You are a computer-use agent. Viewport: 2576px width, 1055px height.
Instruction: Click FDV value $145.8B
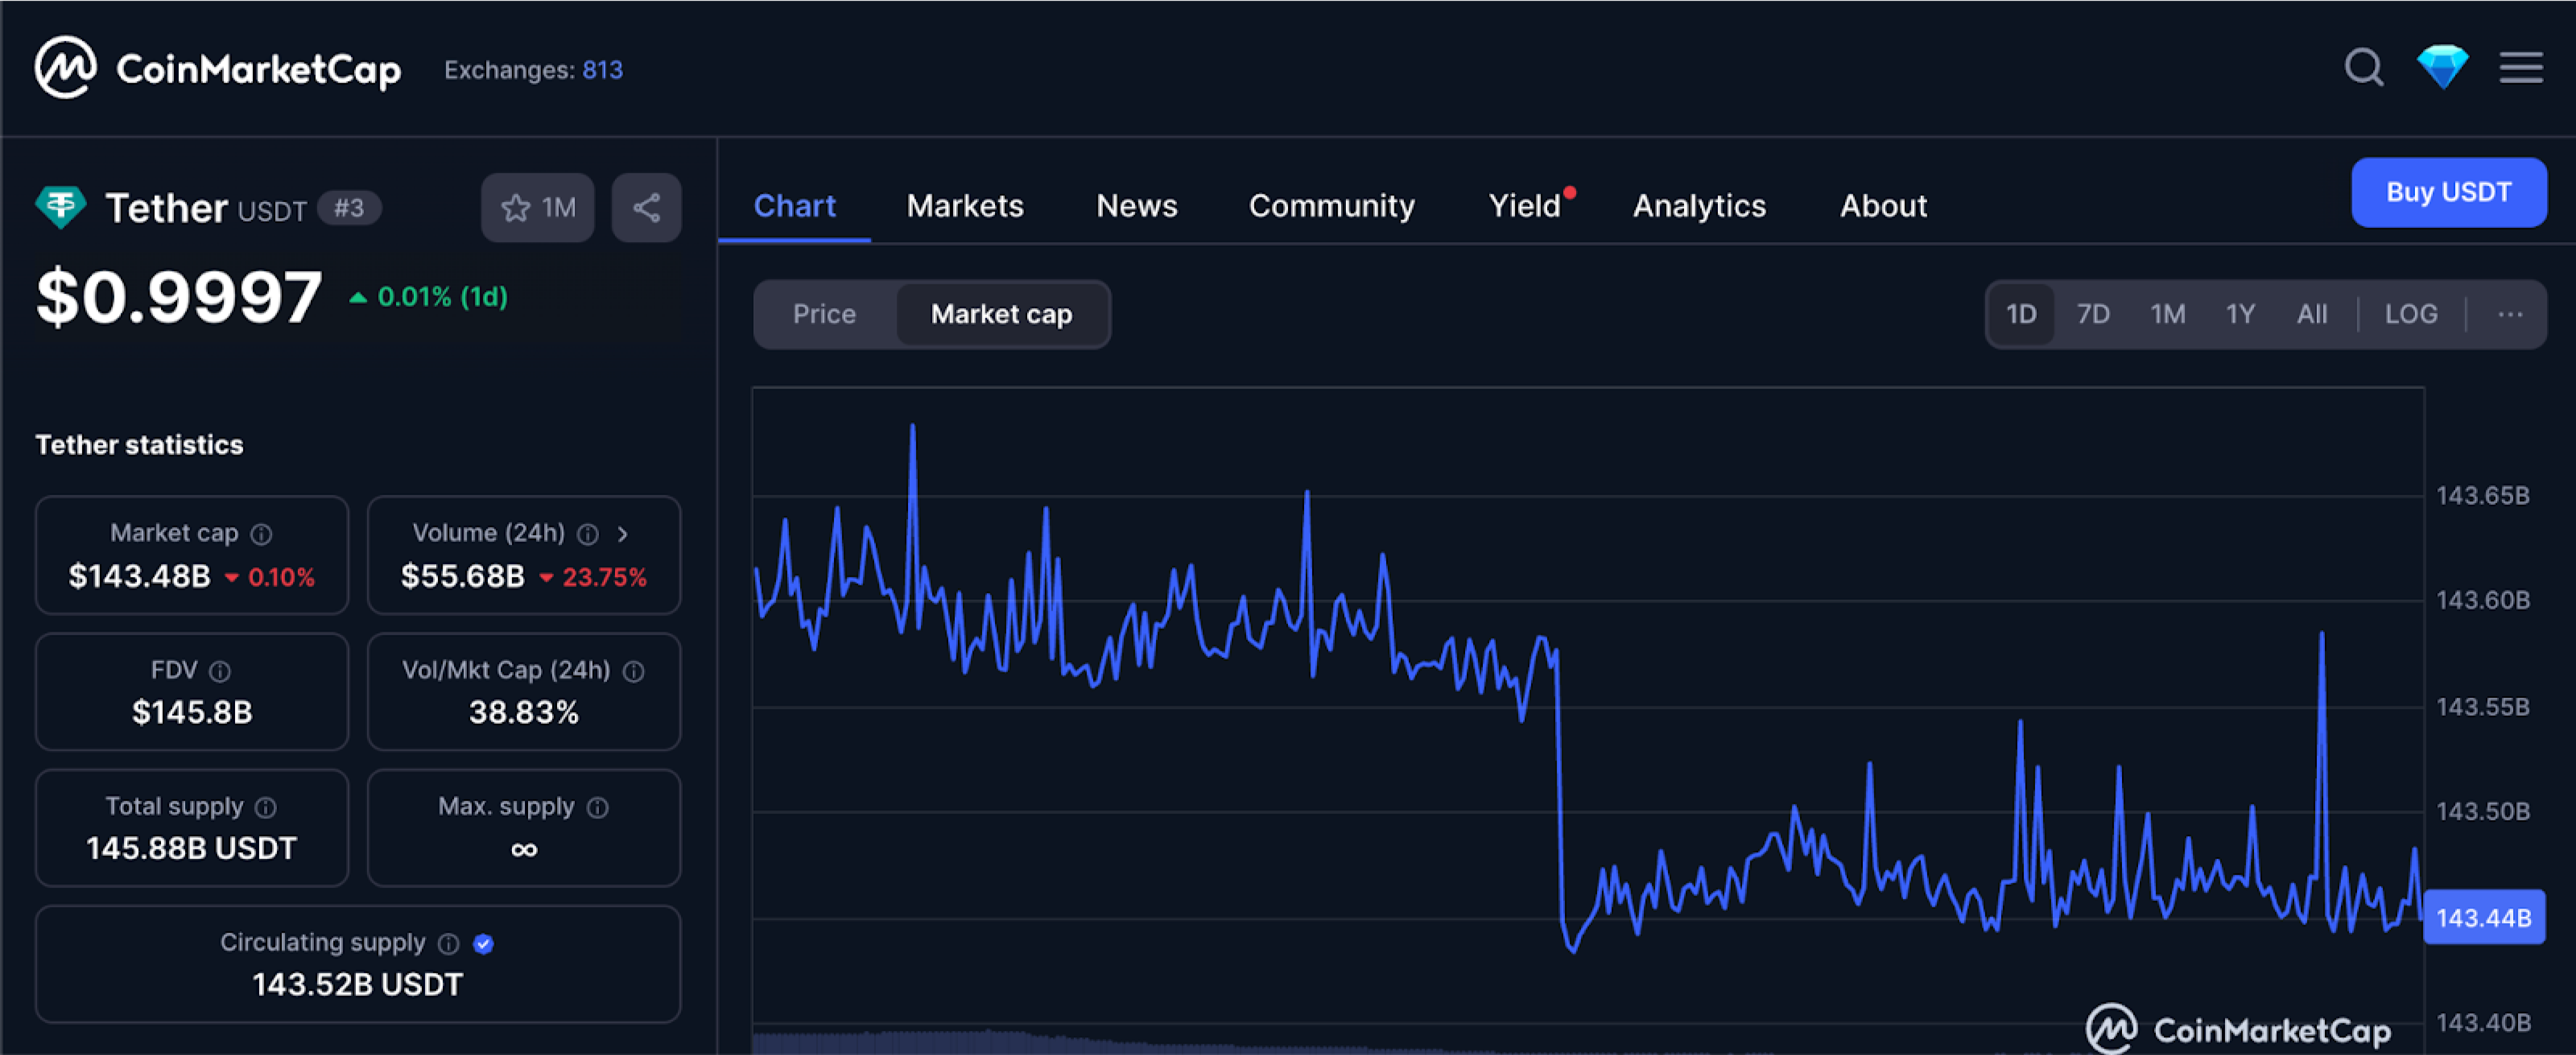pyautogui.click(x=192, y=712)
